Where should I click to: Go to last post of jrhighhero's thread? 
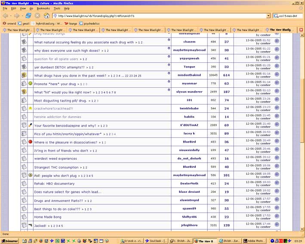(277, 224)
